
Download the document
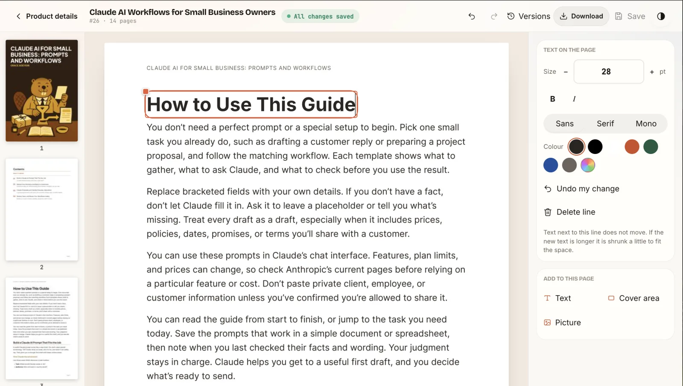pyautogui.click(x=581, y=16)
